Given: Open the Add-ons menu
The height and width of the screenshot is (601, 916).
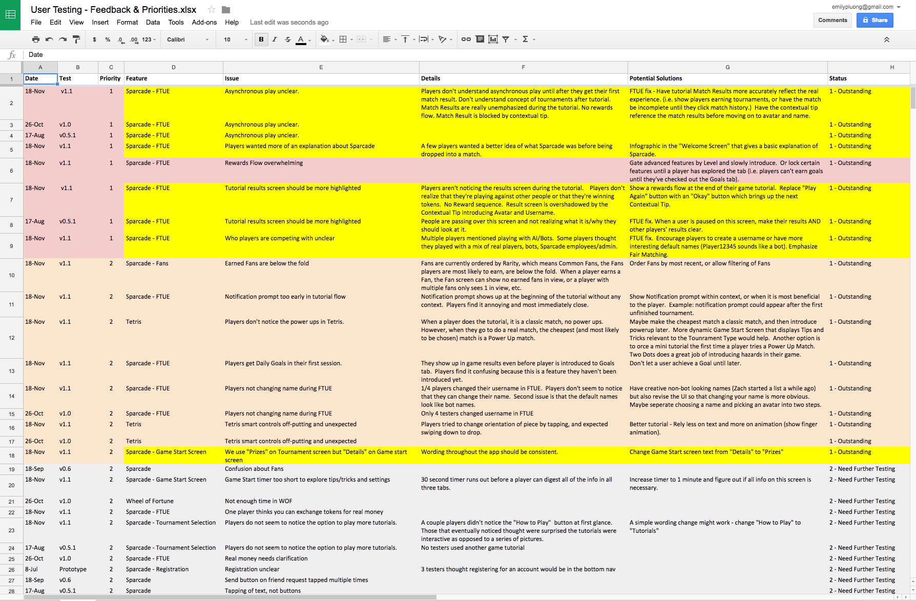Looking at the screenshot, I should (x=204, y=22).
